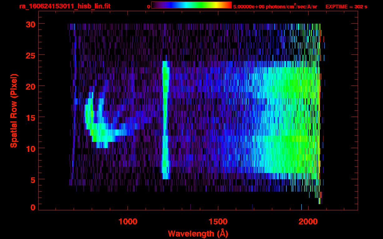Click the 5.00000e+06 photons color bar maximum label

[275, 7]
